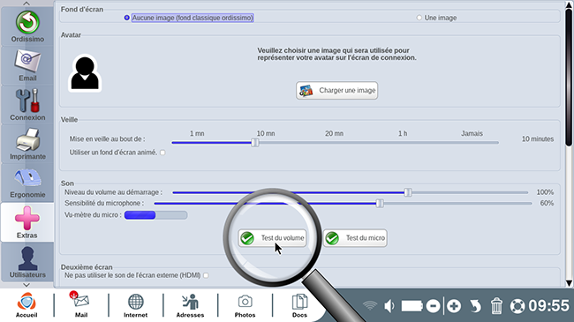574x322 pixels.
Task: Click microphone sensitivity slider handle
Action: pyautogui.click(x=380, y=203)
